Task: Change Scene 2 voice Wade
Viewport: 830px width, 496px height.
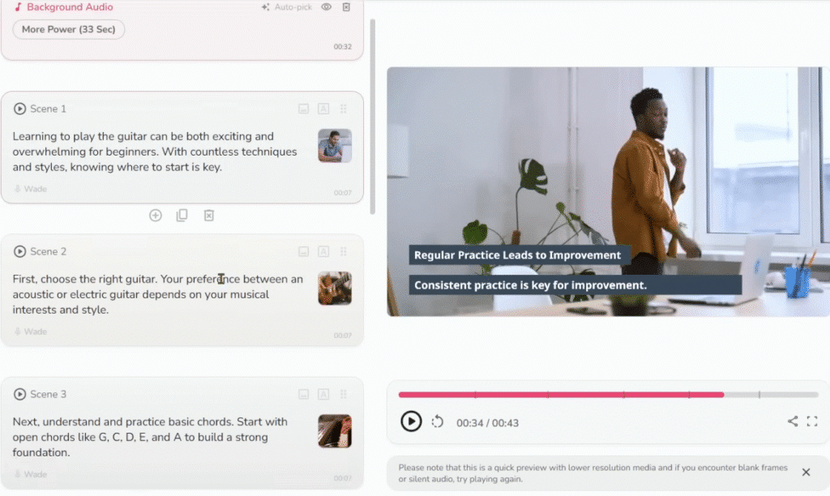Action: (31, 332)
